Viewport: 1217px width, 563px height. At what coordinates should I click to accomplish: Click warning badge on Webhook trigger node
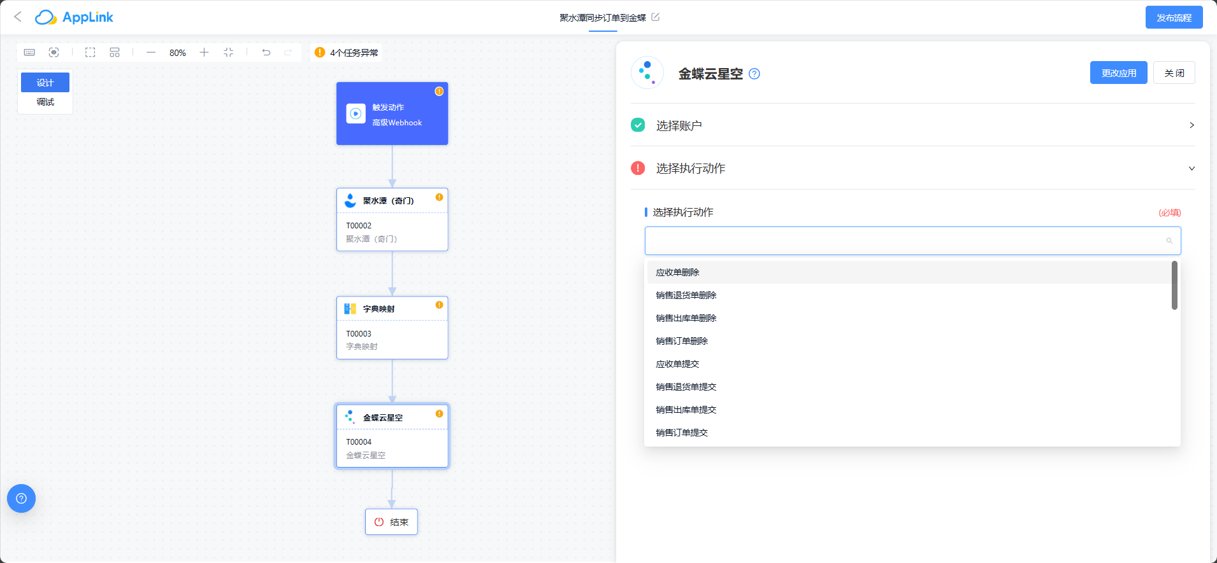tap(439, 92)
